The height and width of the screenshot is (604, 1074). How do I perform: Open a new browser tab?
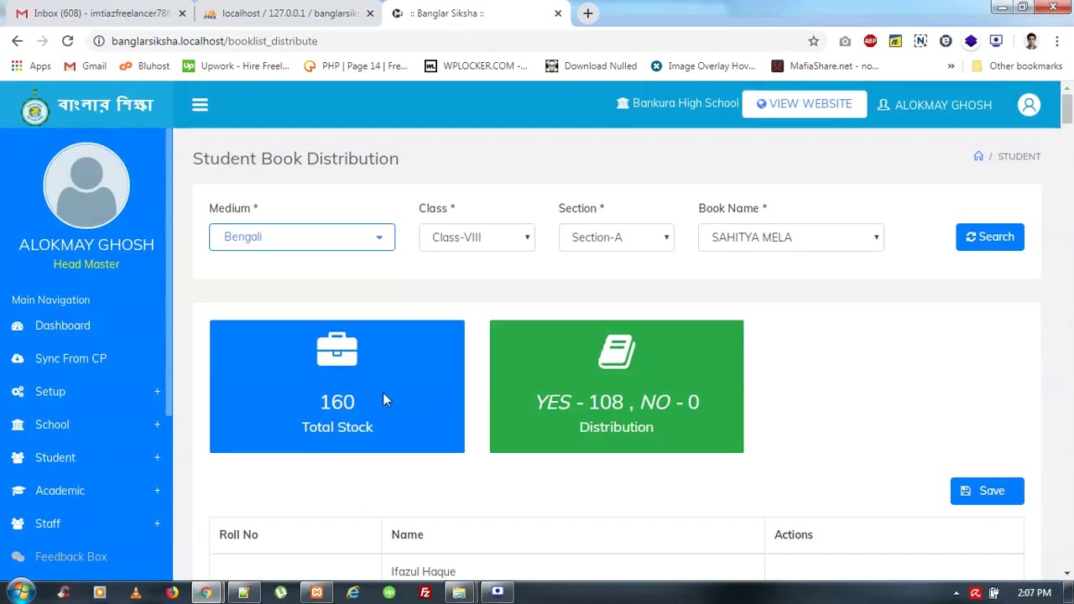[x=587, y=13]
